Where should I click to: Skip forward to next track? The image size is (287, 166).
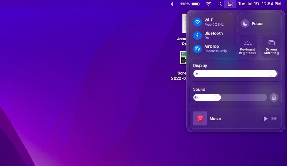click(x=274, y=119)
